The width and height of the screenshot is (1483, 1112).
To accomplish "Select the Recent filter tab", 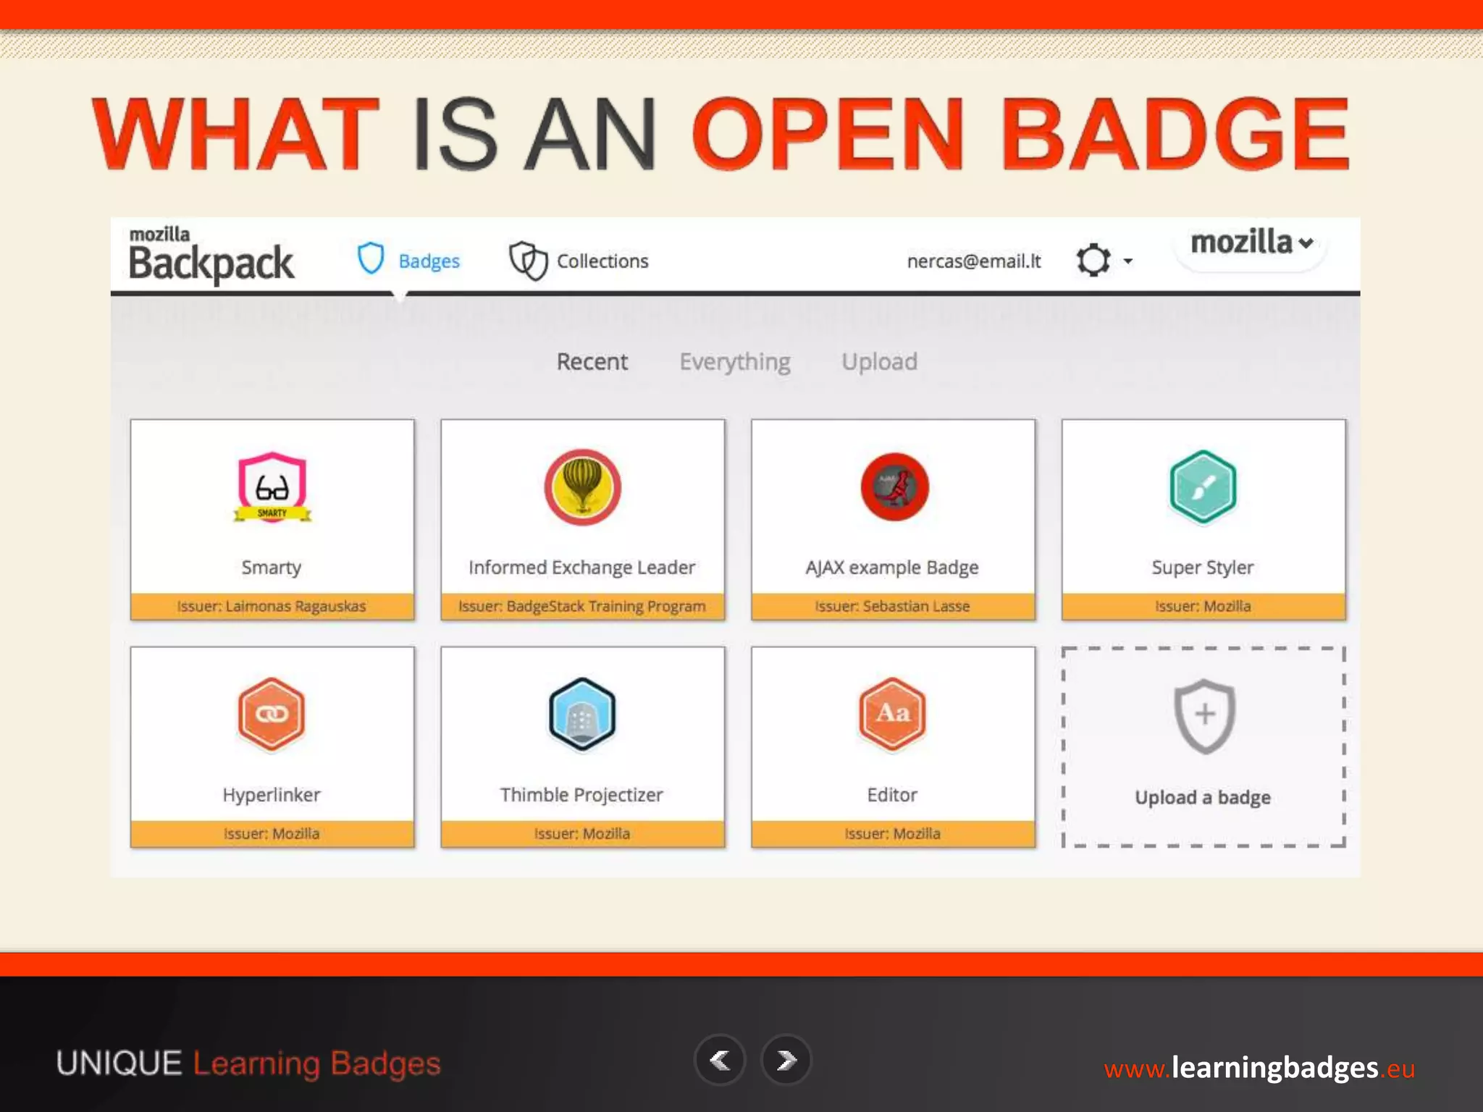I will 592,361.
